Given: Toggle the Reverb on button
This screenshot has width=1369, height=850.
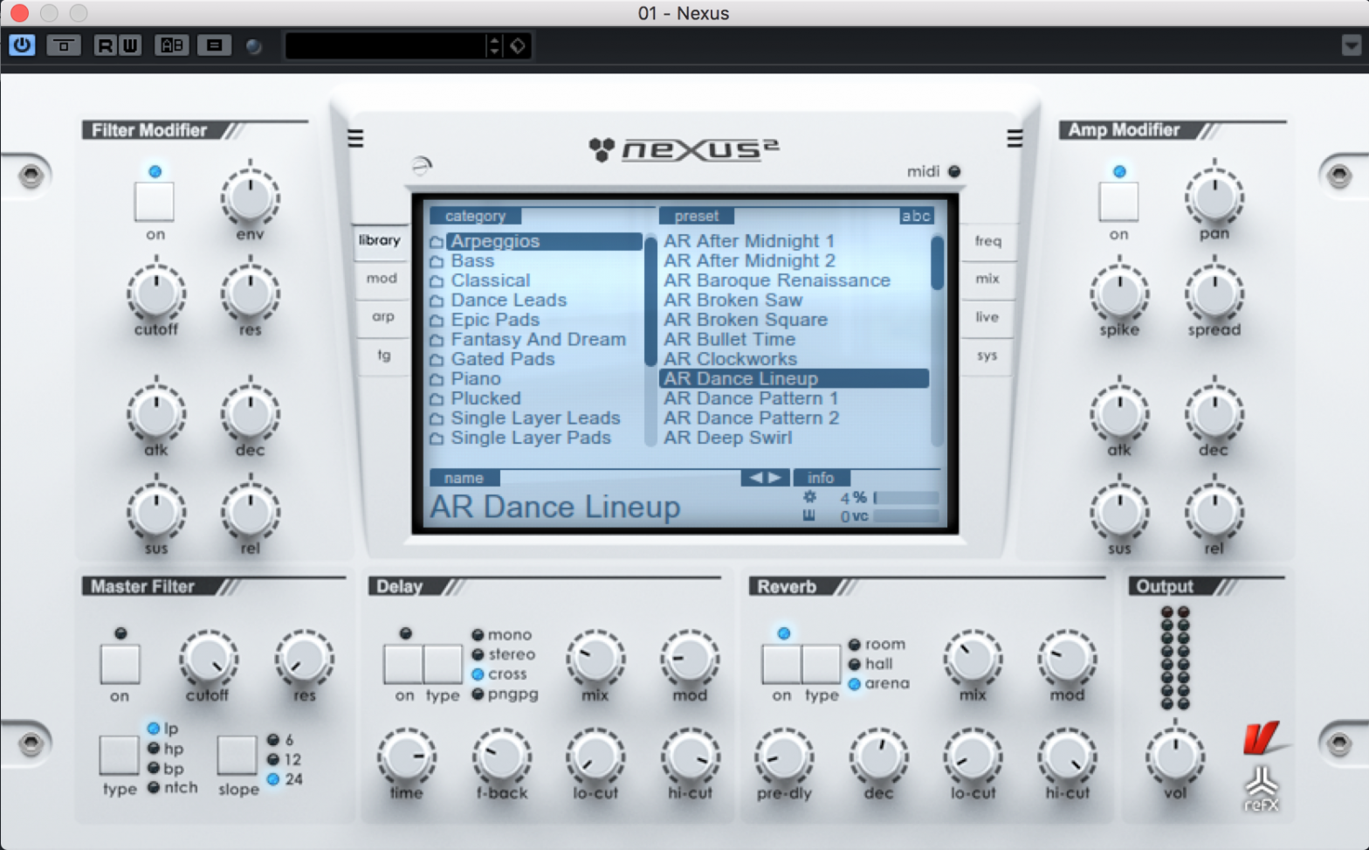Looking at the screenshot, I should (x=781, y=664).
